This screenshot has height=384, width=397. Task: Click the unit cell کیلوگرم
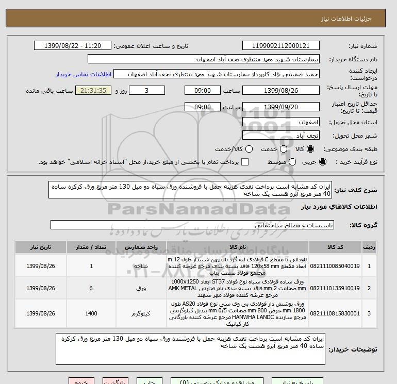click(141, 313)
